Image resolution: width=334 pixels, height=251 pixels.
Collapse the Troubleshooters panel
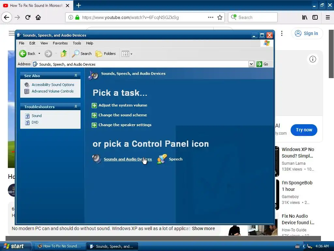76,106
